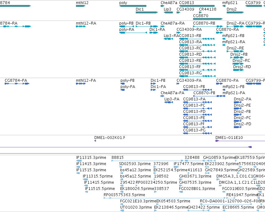
Task: Open EST SD02593.3prime
Action: pos(135,164)
